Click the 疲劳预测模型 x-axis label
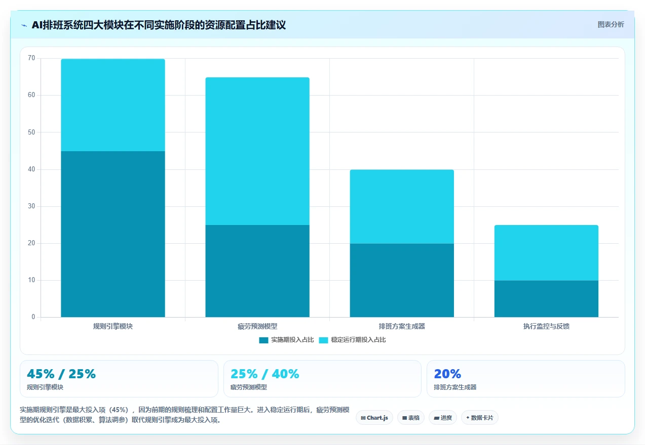Viewport: 645px width, 445px height. pos(257,326)
